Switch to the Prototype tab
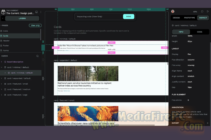Viewport: 211px width, 140px height. [x=189, y=18]
